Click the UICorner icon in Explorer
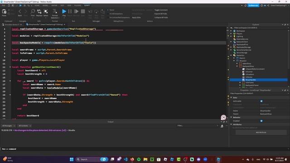 [x=243, y=72]
